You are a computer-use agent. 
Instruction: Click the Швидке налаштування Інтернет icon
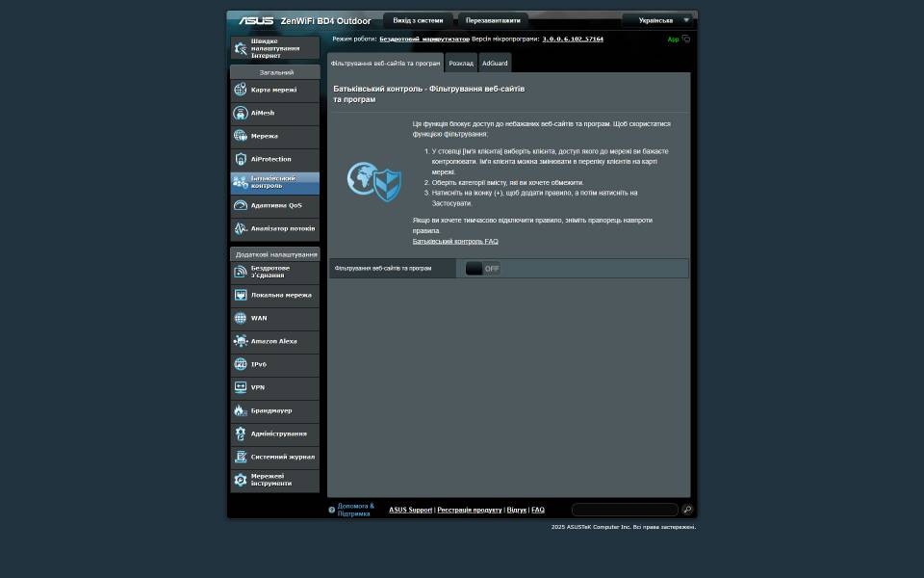coord(241,48)
